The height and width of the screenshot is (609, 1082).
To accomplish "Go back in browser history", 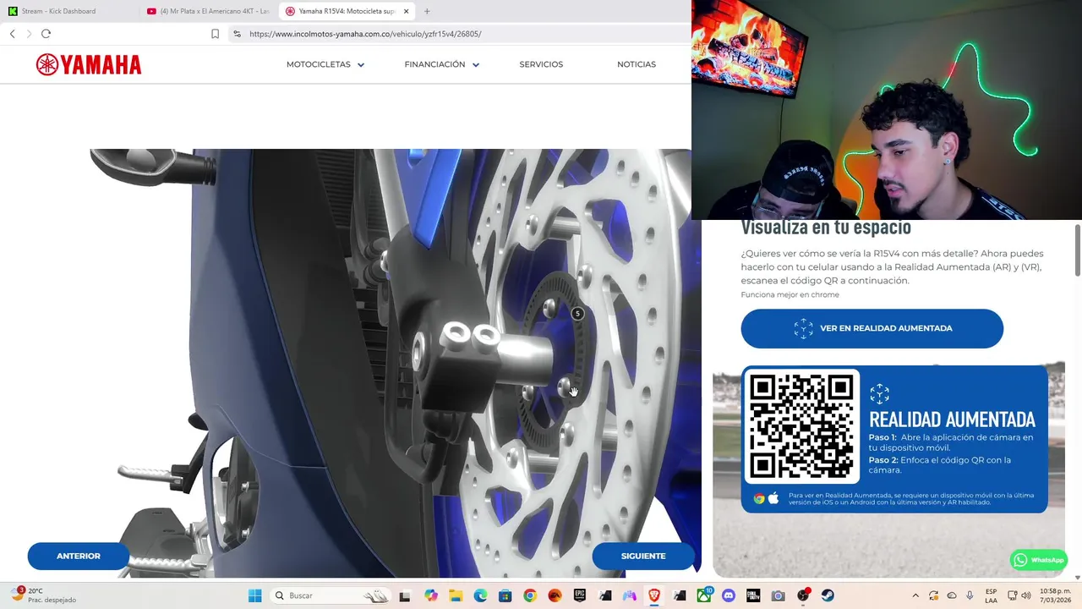I will pos(12,34).
